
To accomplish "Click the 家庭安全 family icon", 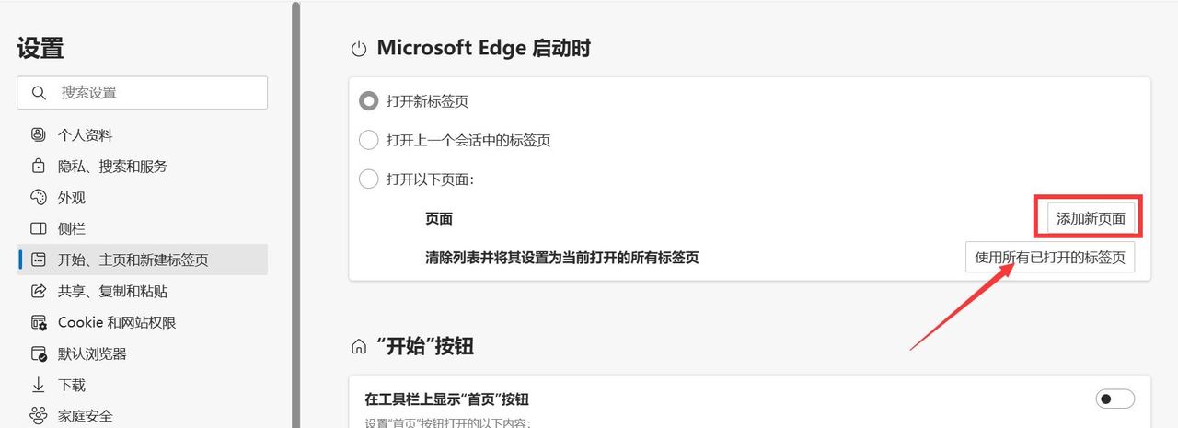I will pyautogui.click(x=39, y=416).
